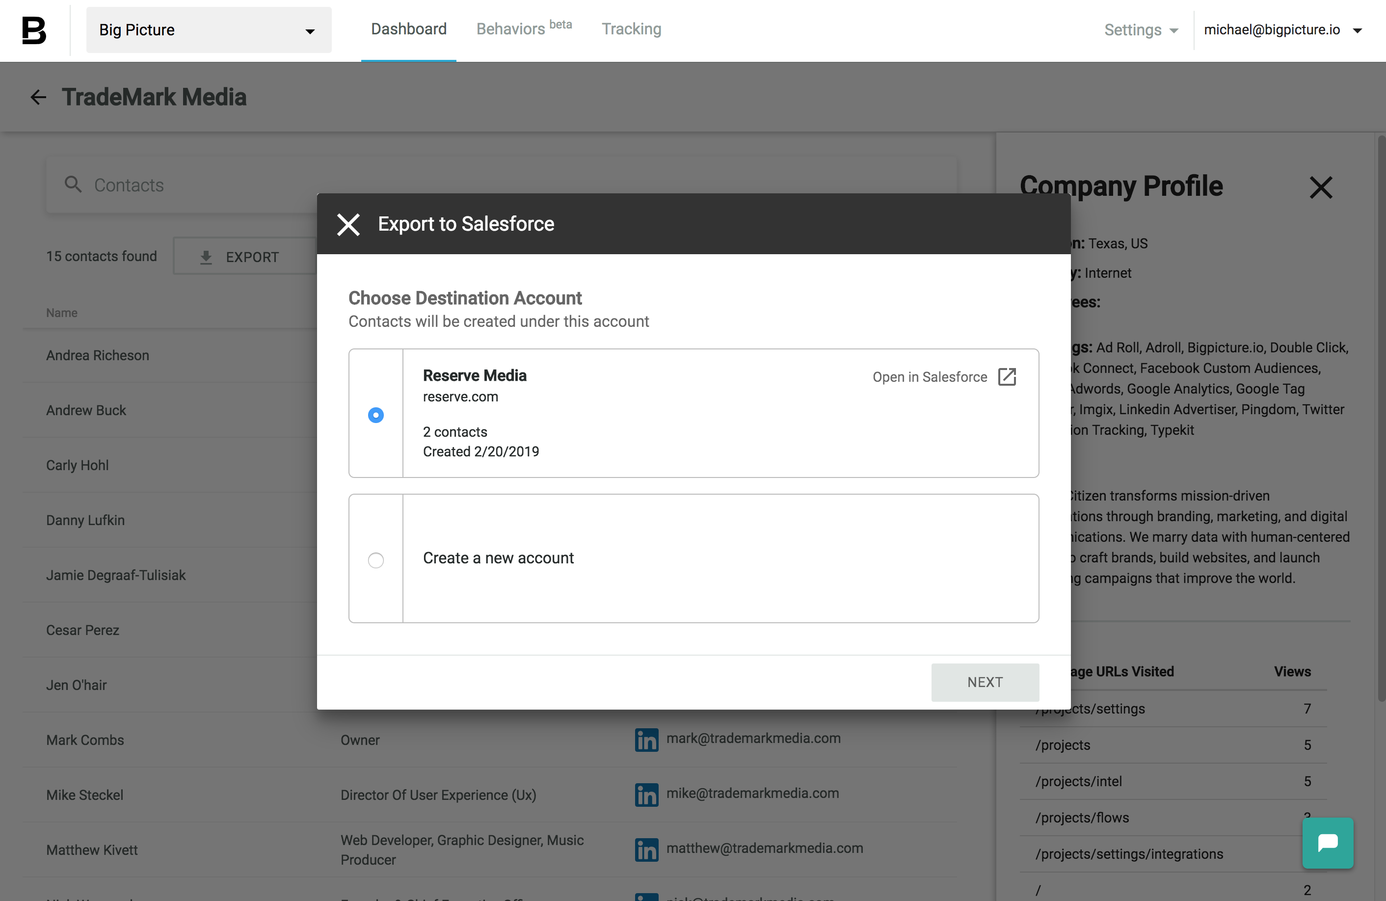
Task: Click the /projects/settings/integrations URL row
Action: [x=1173, y=854]
